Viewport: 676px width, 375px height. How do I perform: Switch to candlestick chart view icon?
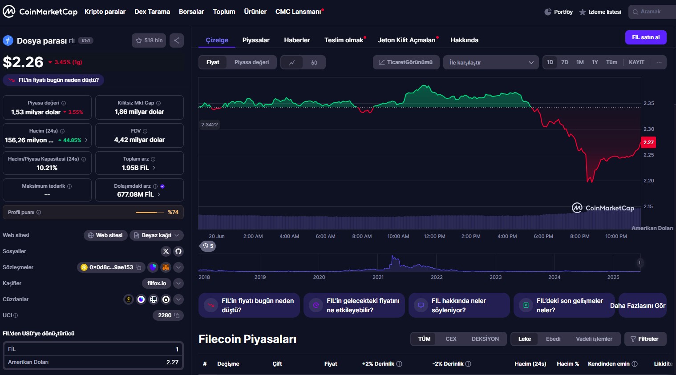pos(314,62)
